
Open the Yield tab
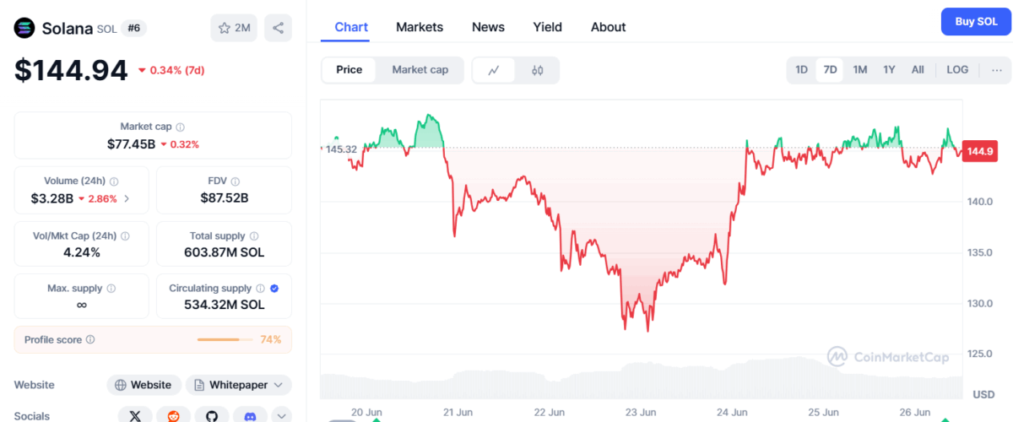(x=547, y=27)
